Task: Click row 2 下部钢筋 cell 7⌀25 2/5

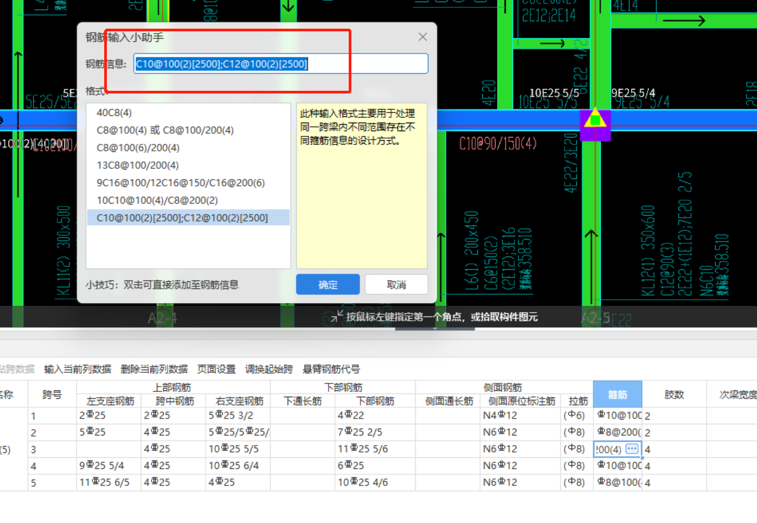Action: tap(375, 432)
